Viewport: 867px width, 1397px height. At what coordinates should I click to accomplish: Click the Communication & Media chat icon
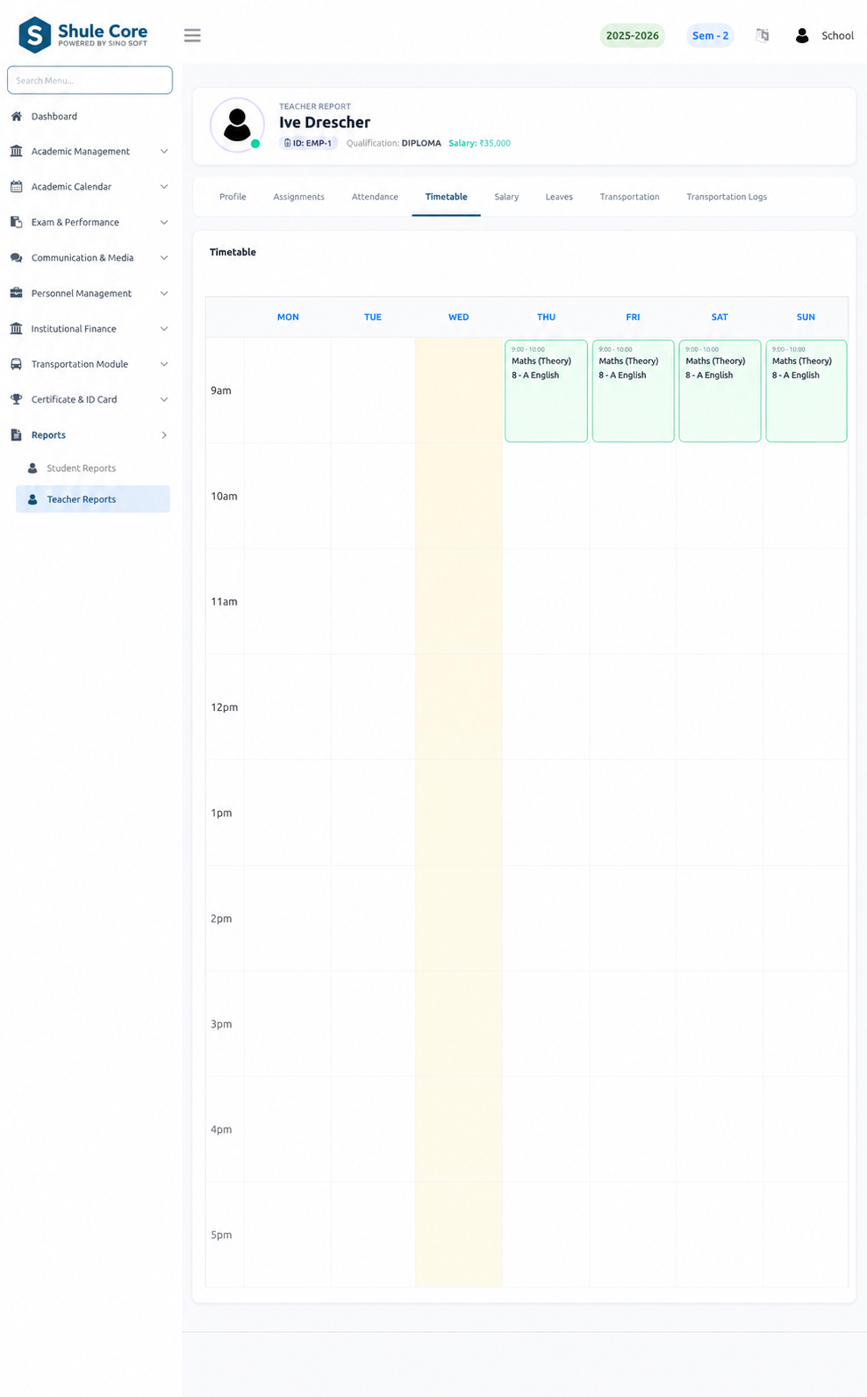coord(16,257)
